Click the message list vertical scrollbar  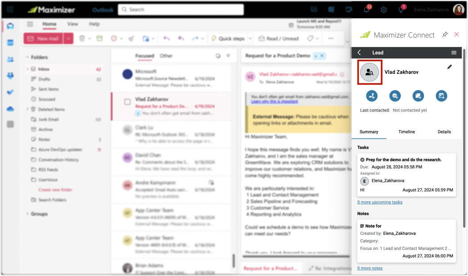coord(234,261)
